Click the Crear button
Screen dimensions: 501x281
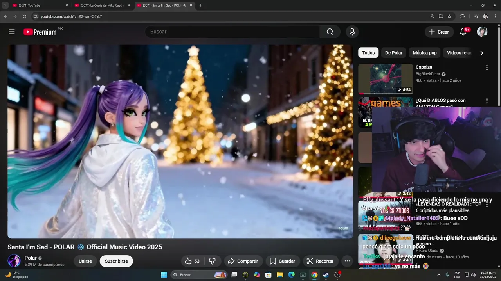(x=439, y=32)
